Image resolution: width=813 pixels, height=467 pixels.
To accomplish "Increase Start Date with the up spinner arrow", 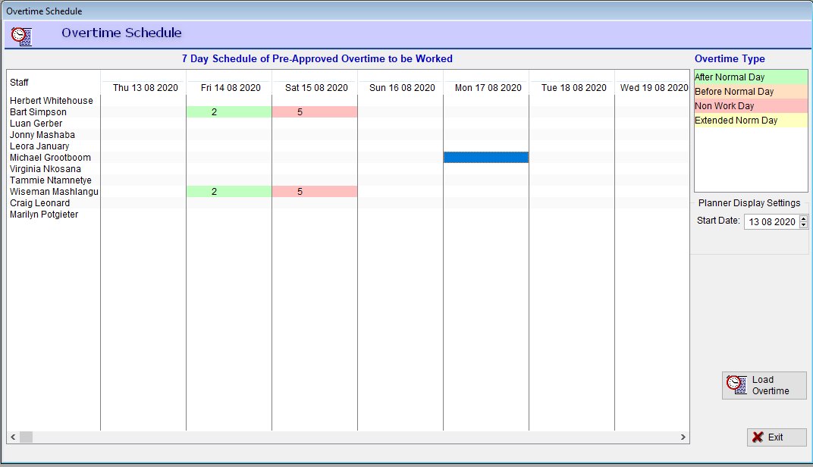I will click(x=803, y=218).
